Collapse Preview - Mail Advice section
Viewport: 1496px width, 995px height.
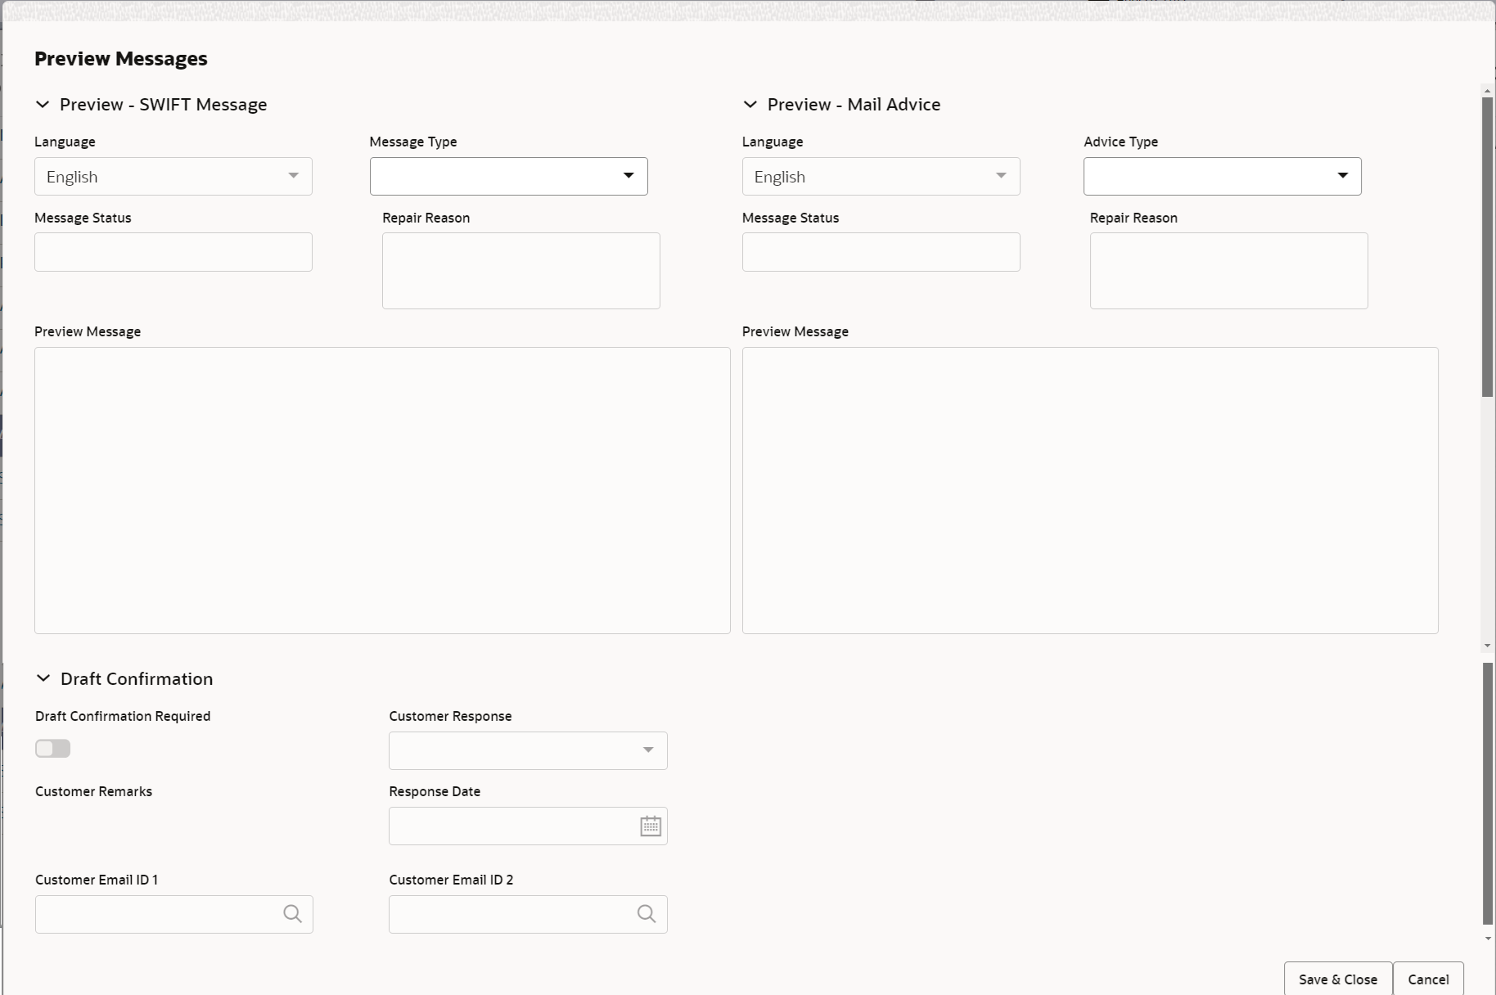[750, 105]
